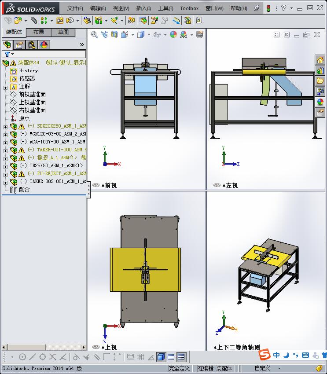Expand the manager tabs double chevron
The width and height of the screenshot is (327, 374).
coord(82,45)
